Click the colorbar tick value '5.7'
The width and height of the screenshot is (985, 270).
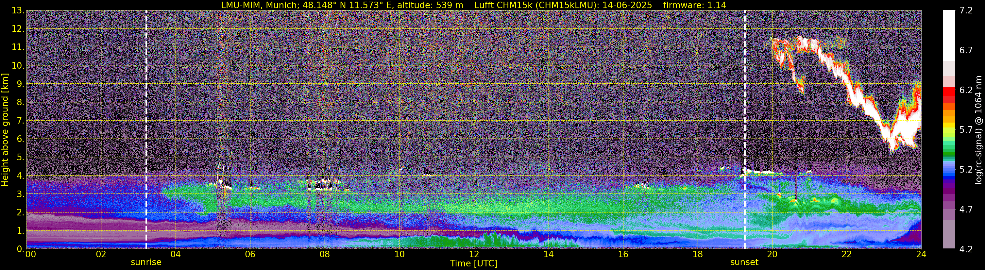(966, 130)
